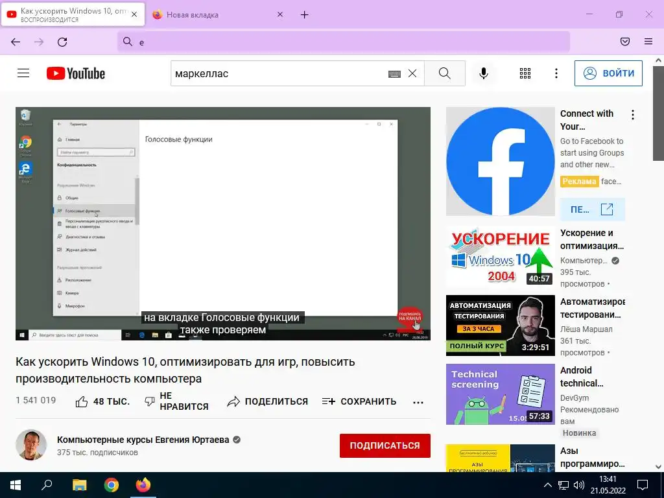664x498 pixels.
Task: Click the DevGym channel name
Action: (575, 397)
